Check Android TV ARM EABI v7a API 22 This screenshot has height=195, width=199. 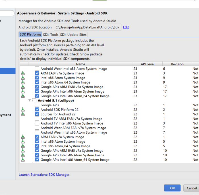tap(37, 119)
